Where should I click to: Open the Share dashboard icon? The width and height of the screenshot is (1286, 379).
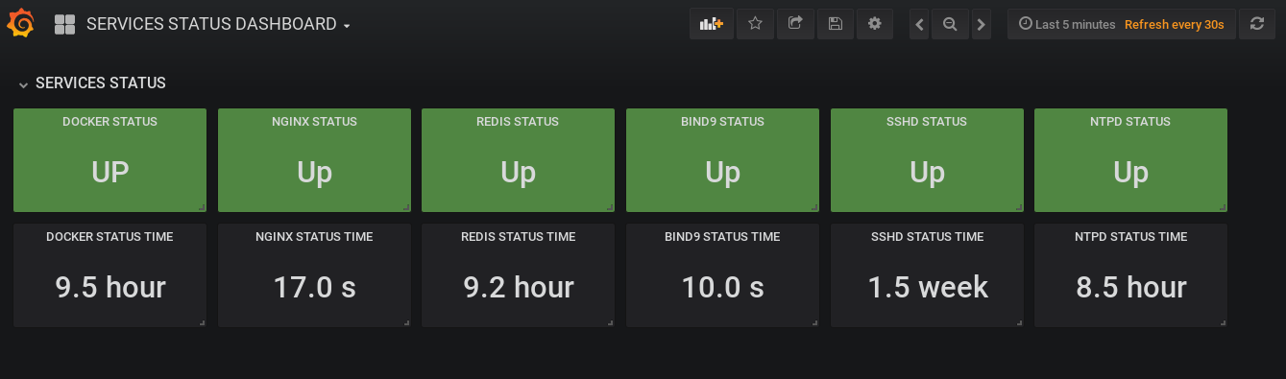(795, 24)
